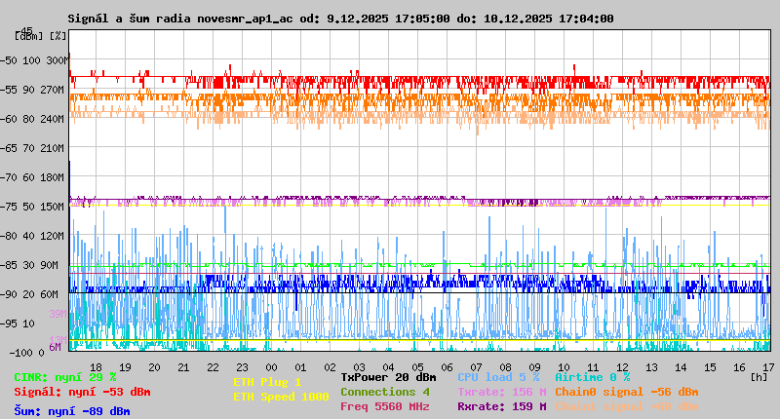This screenshot has width=780, height=419.
Task: Select the Freq 5560 MHz legend entry
Action: [x=384, y=406]
